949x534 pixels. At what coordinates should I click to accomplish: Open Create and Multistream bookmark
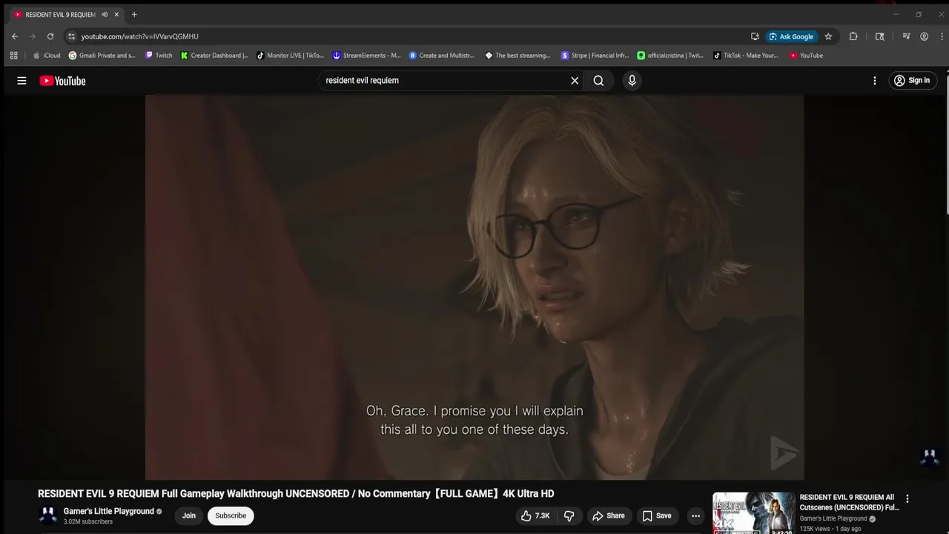pos(442,56)
